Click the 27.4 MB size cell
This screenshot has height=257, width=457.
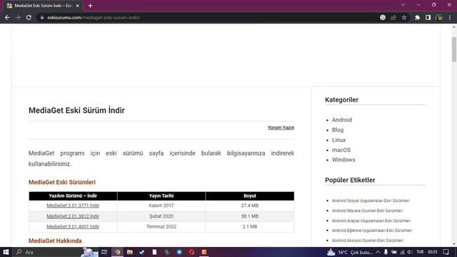click(250, 206)
